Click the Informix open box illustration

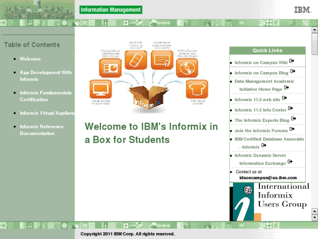pyautogui.click(x=148, y=98)
